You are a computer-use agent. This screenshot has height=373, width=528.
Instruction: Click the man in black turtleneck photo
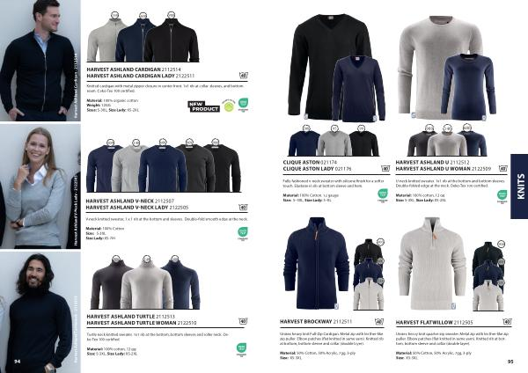coord(40,312)
